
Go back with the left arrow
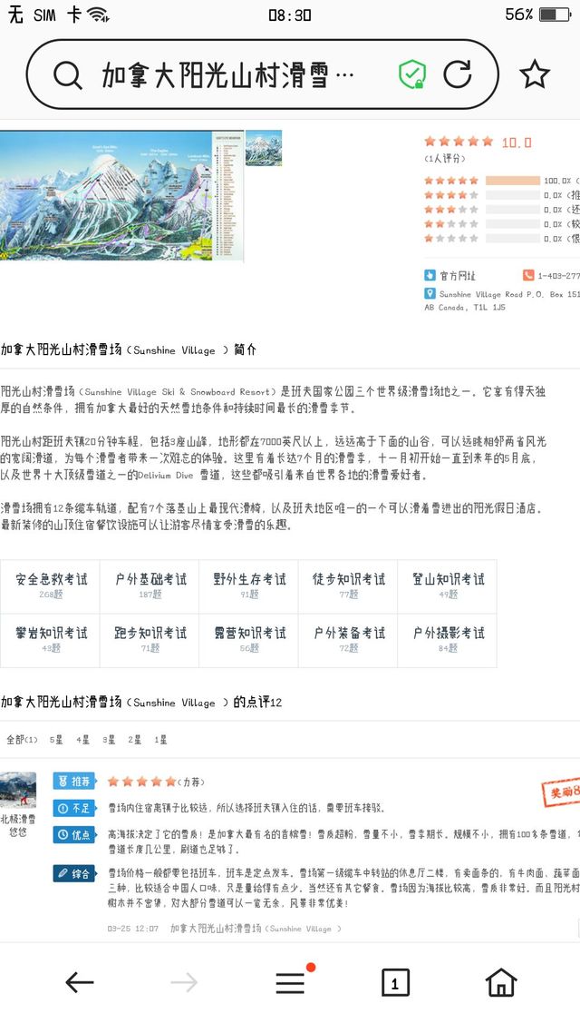point(80,983)
